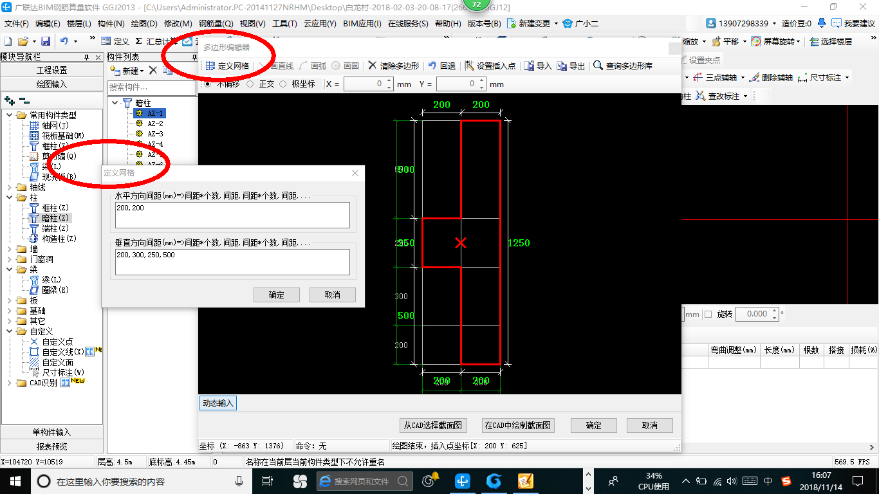Screen dimensions: 879x494
Task: Click 定义网格 in polygon editor toolbar
Action: click(228, 66)
